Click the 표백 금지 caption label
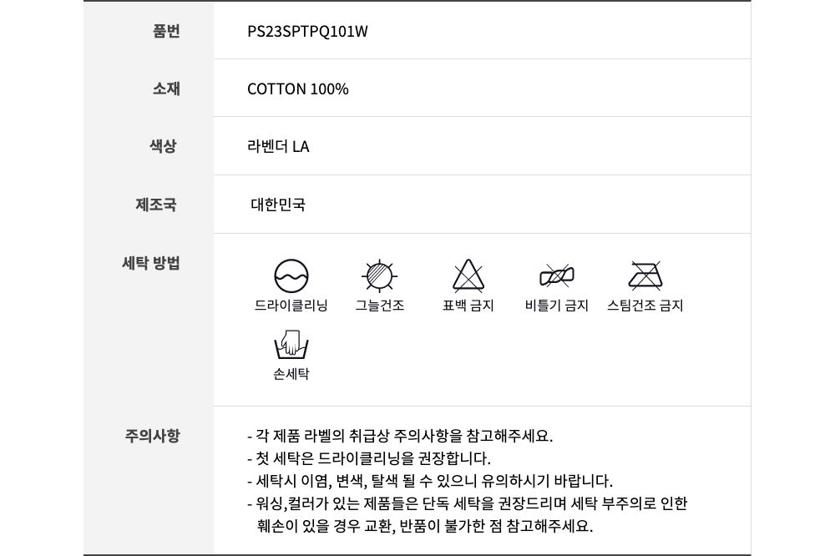The height and width of the screenshot is (556, 835). click(468, 306)
